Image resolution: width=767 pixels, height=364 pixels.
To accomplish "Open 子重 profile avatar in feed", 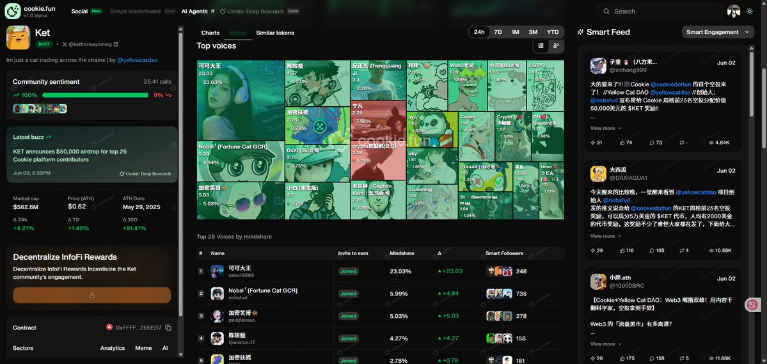I will (x=598, y=66).
